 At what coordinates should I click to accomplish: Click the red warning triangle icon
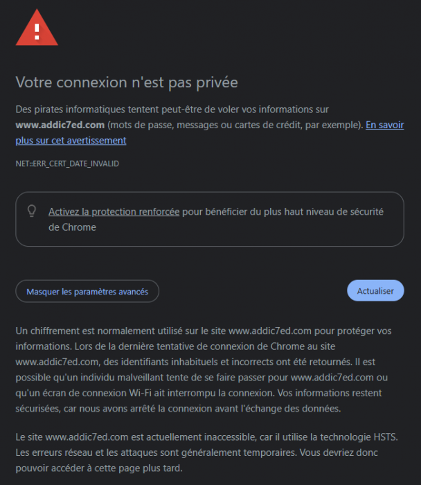click(37, 28)
